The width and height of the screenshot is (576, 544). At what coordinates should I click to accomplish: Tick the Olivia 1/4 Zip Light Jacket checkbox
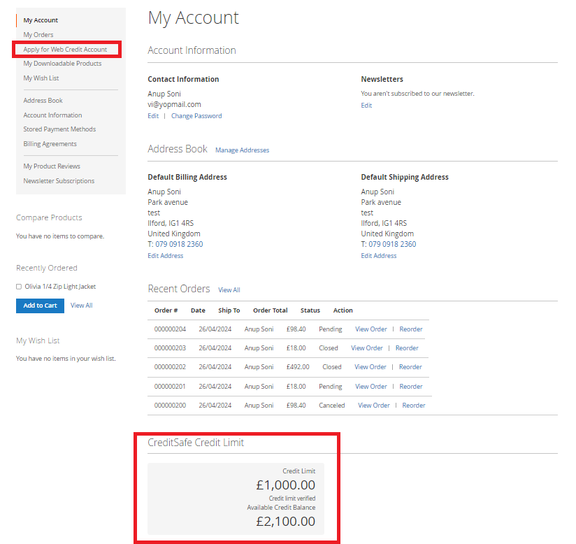[x=19, y=287]
